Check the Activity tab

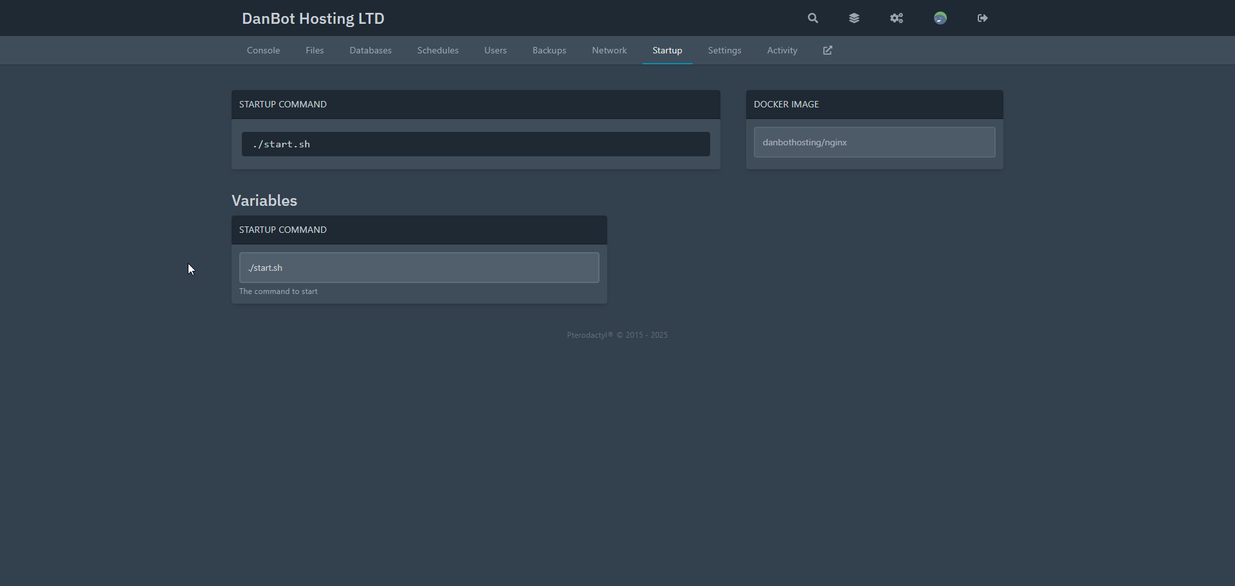[782, 50]
